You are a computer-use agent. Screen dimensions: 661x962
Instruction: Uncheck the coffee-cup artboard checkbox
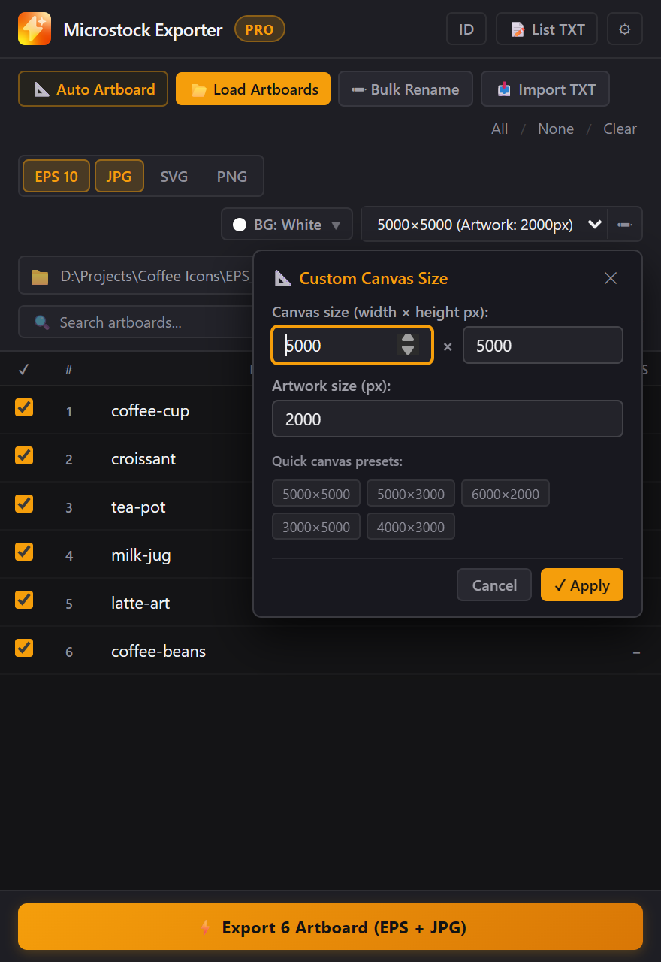coord(24,407)
